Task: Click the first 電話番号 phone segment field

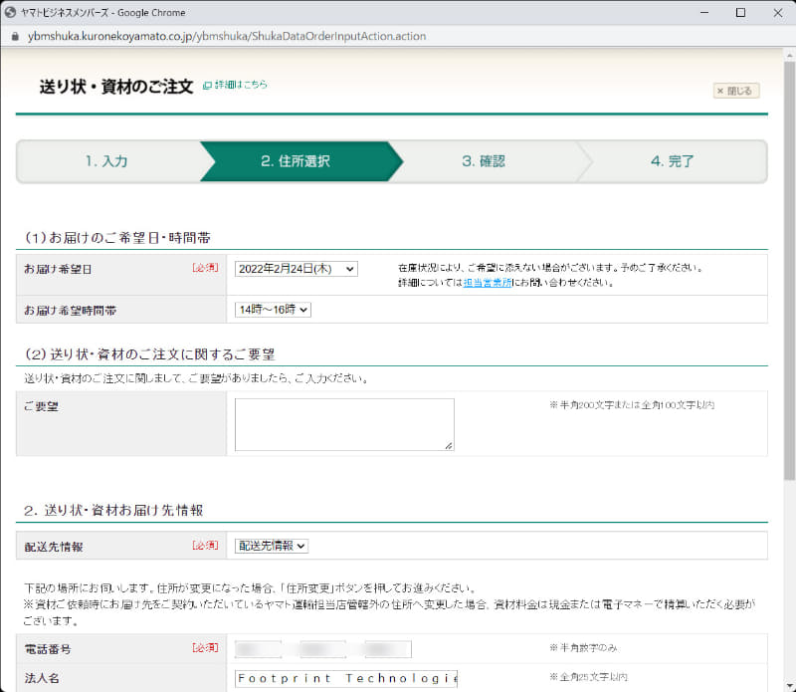Action: point(259,649)
